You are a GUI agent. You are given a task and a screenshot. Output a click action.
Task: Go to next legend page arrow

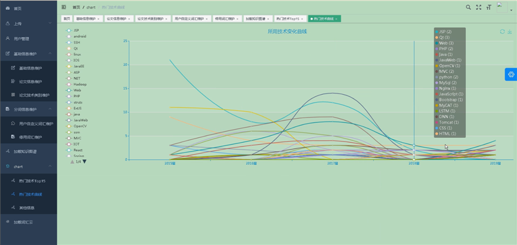85,161
